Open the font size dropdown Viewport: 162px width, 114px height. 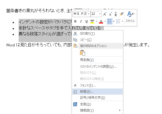(x=100, y=14)
